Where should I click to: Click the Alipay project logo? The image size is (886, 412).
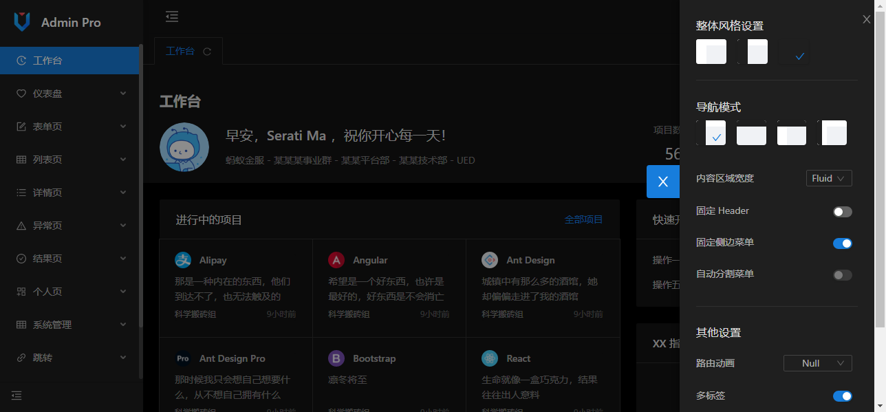183,260
